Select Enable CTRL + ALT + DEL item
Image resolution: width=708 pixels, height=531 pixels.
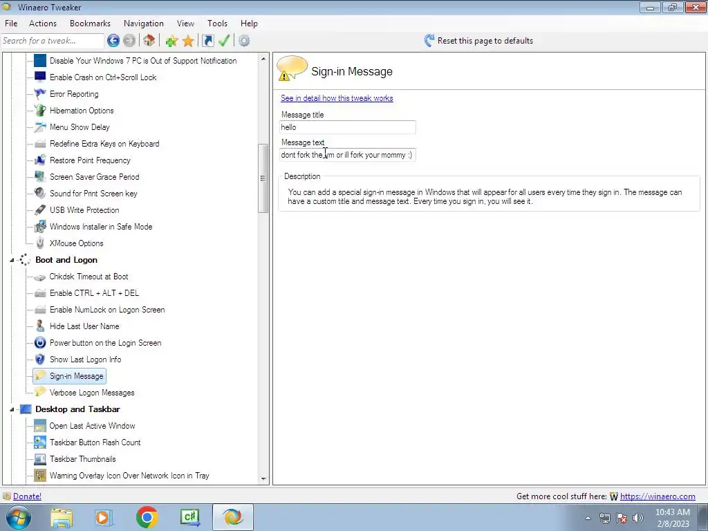[94, 293]
